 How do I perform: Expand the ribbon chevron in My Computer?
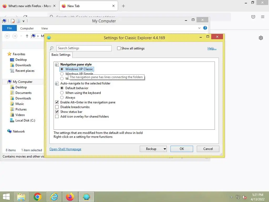tap(199, 28)
